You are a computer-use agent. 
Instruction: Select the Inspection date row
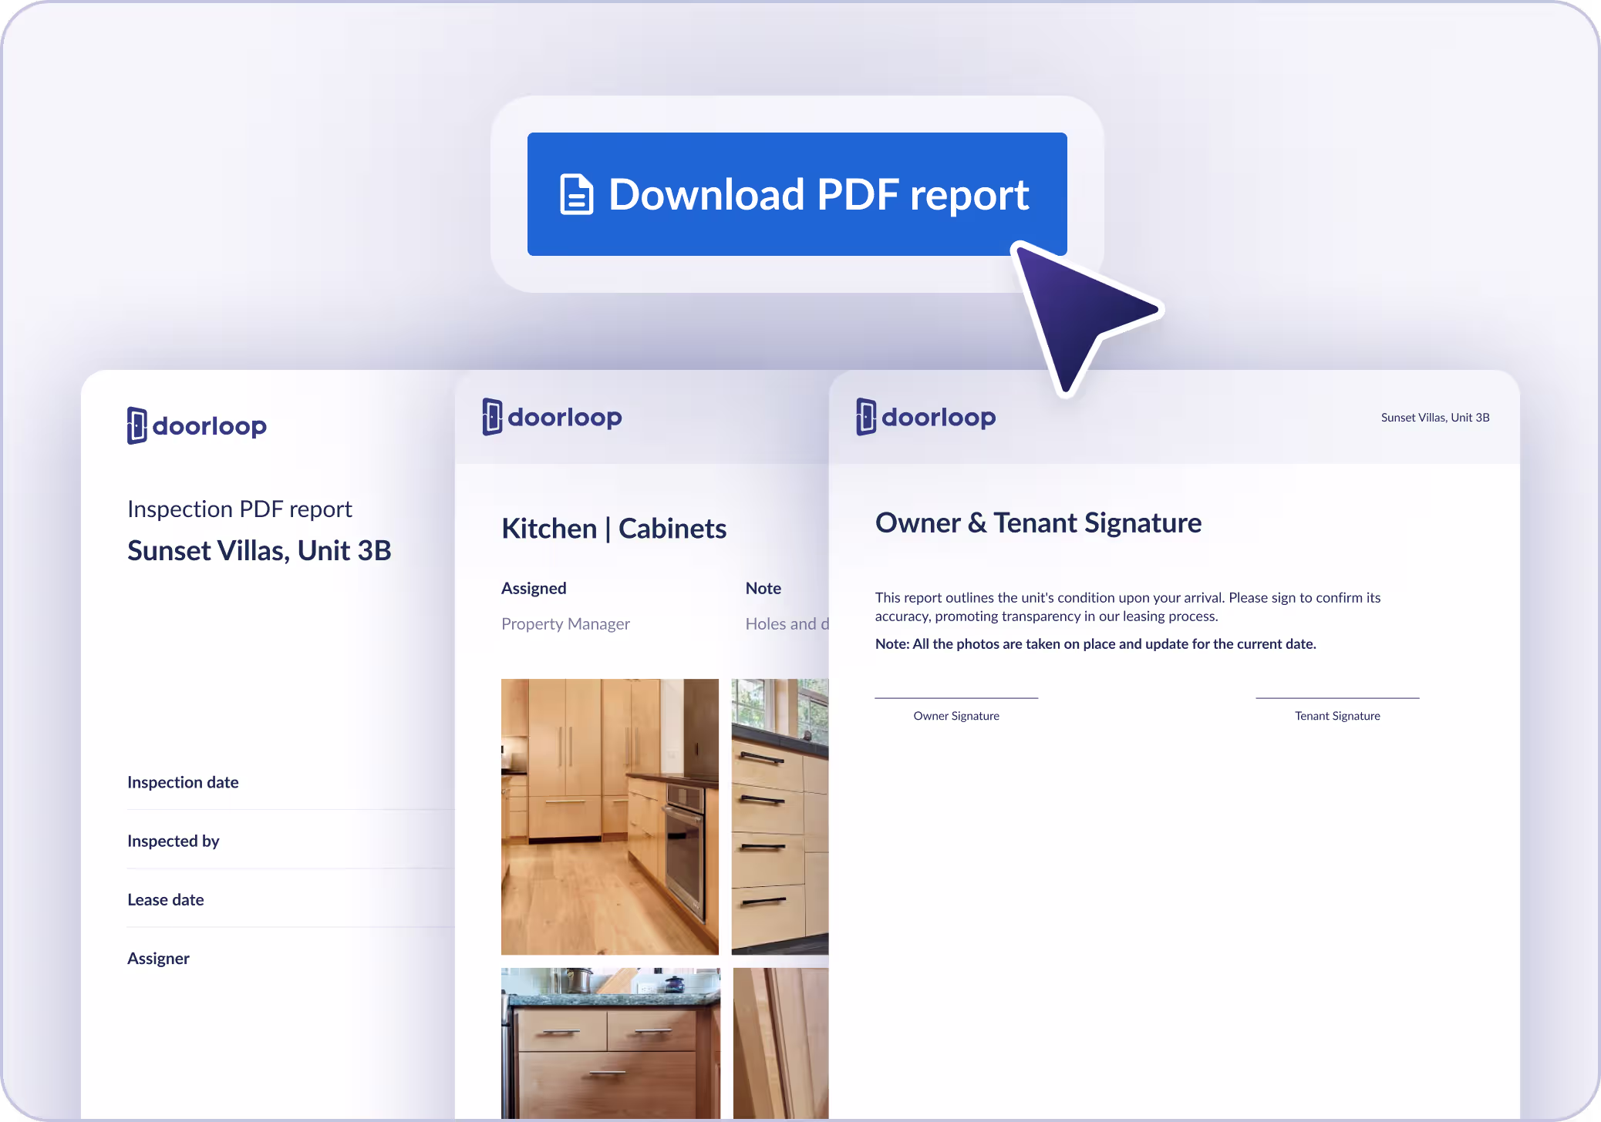click(183, 782)
